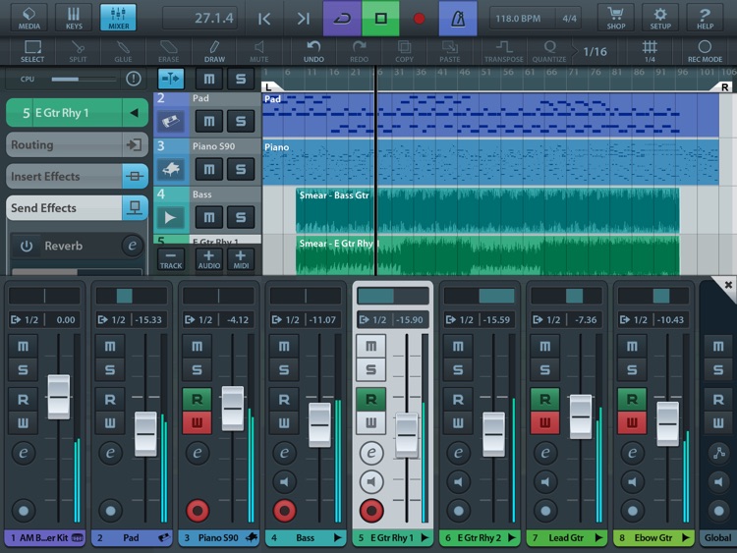Redo the last action
The height and width of the screenshot is (553, 737).
[x=359, y=51]
